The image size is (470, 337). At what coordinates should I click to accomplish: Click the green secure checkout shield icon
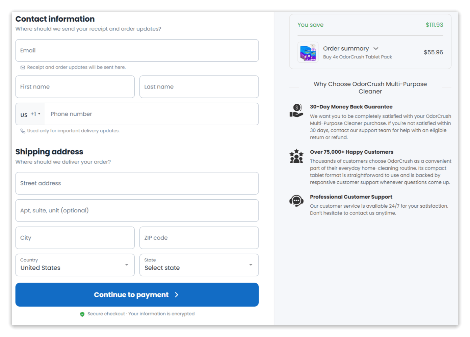pos(82,314)
